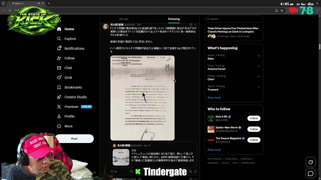321x180 pixels.
Task: Open the Follow people icon in sidebar
Action: point(59,58)
